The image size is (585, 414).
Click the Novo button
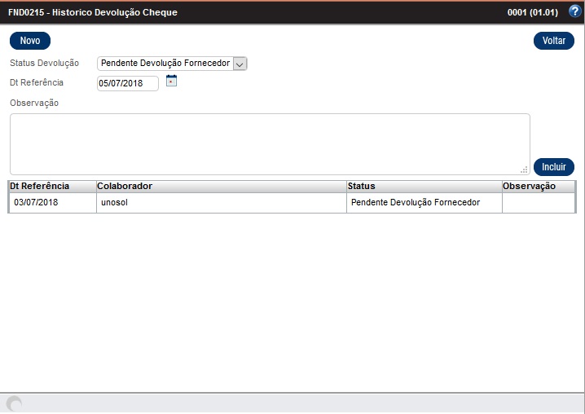tap(30, 41)
